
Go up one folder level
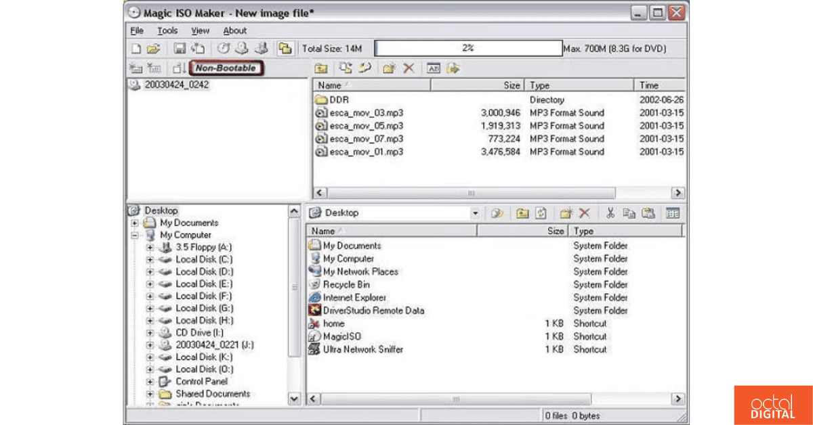click(322, 68)
